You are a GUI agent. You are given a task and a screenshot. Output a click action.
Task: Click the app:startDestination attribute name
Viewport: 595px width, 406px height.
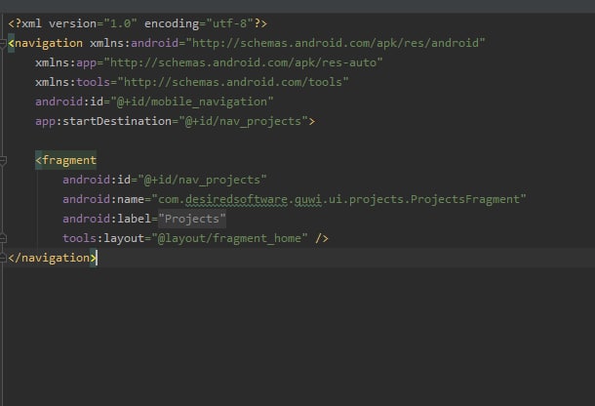[103, 121]
